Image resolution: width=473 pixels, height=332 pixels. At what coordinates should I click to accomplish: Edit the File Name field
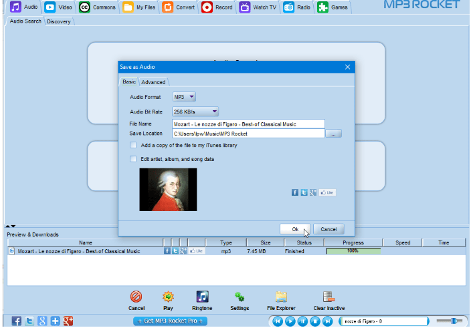[248, 124]
